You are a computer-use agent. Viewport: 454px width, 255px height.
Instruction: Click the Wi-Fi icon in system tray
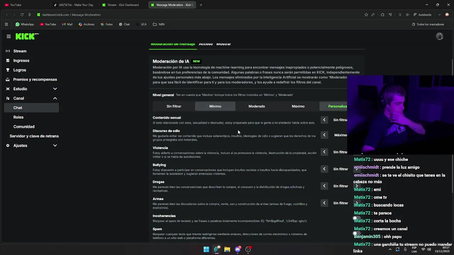tap(423, 249)
